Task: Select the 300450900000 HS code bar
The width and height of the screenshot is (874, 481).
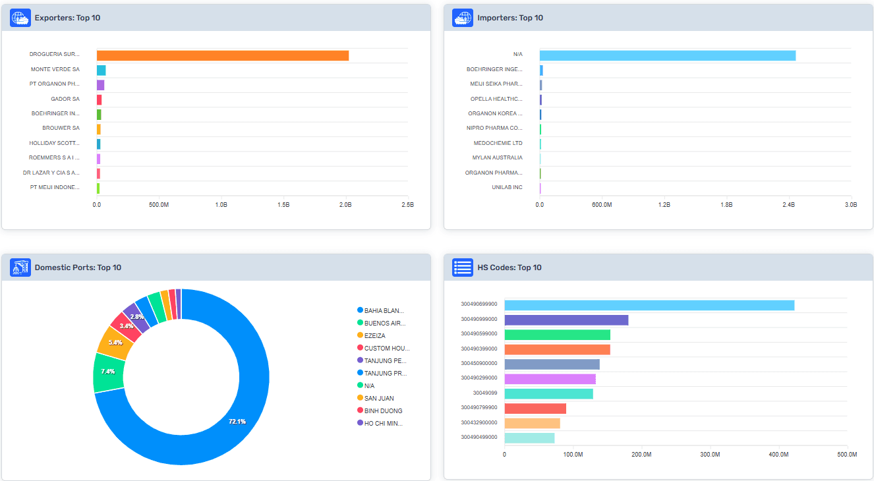Action: point(552,364)
